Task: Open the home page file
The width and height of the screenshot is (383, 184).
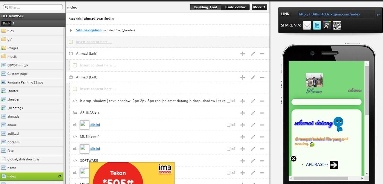Action: click(32, 168)
